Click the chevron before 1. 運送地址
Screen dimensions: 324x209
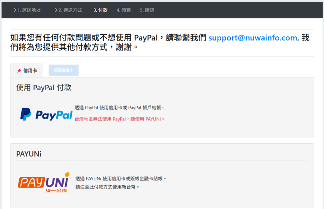coord(15,10)
